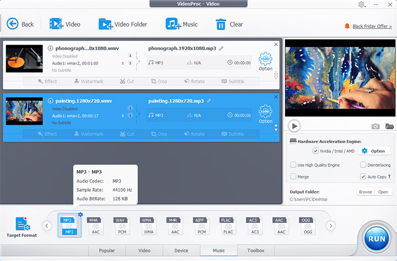The width and height of the screenshot is (397, 261).
Task: Move painting item down in list
Action: [x=276, y=130]
